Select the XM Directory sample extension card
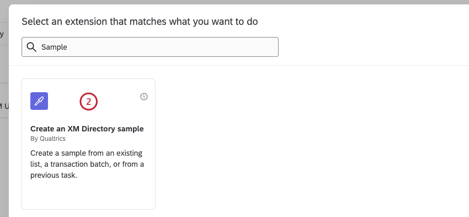Image resolution: width=469 pixels, height=217 pixels. coord(88,144)
